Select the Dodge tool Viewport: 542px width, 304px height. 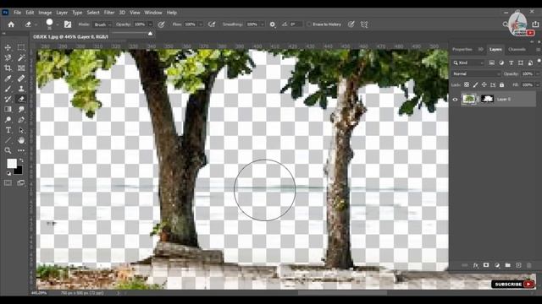click(8, 120)
